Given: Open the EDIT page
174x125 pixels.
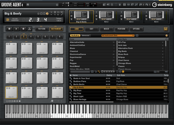Looking at the screenshot, I should (x=91, y=29).
